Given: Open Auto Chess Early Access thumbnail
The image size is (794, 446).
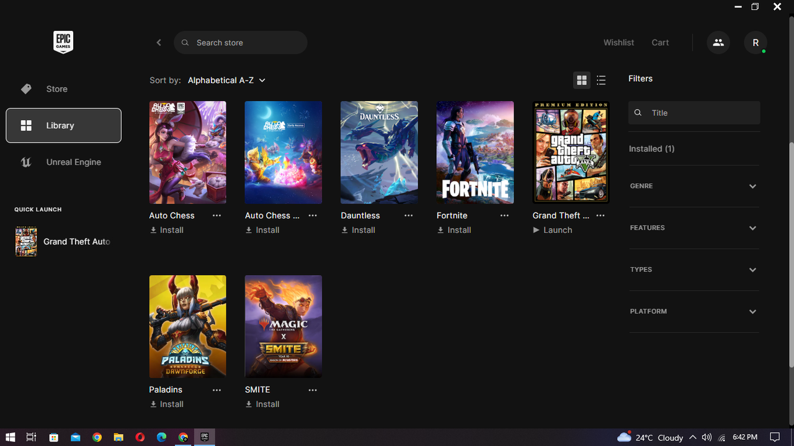Looking at the screenshot, I should click(x=283, y=152).
